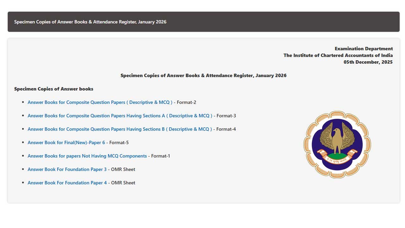Click the 05th December, 2025 date text
The height and width of the screenshot is (228, 405).
[x=368, y=62]
